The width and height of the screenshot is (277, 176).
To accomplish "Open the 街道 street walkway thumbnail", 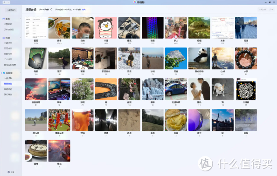I will tap(246, 27).
